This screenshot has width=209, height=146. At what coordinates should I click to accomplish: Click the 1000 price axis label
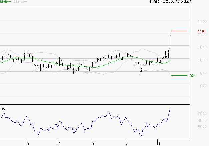coord(202,60)
